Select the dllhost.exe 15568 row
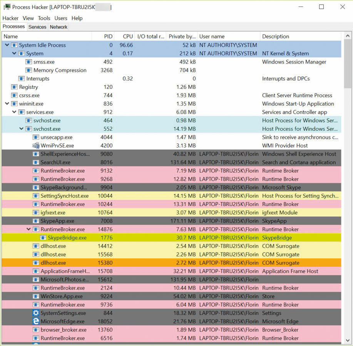Image resolution: width=353 pixels, height=346 pixels. coord(172,255)
